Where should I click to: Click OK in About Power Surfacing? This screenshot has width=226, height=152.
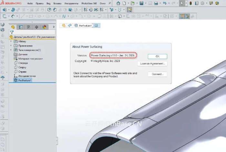[x=158, y=56]
